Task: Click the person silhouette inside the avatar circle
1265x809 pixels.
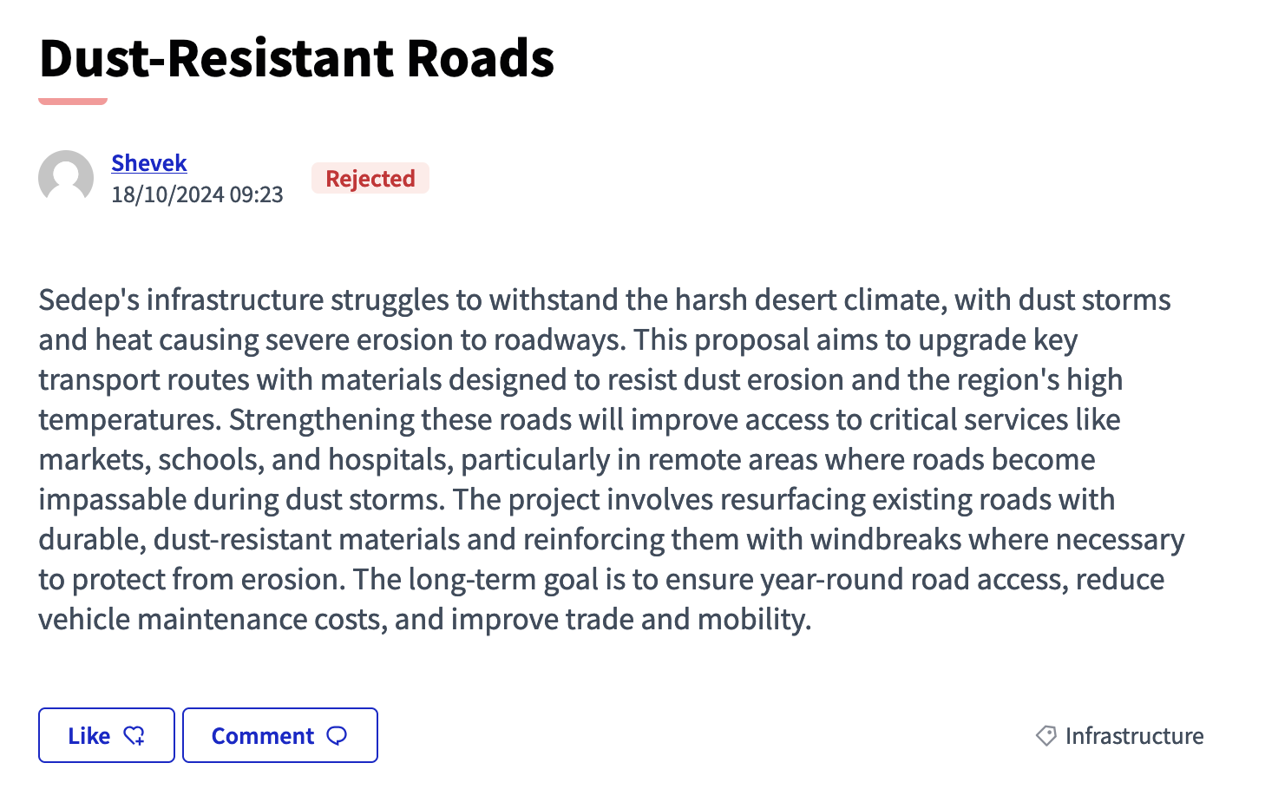Action: (65, 178)
